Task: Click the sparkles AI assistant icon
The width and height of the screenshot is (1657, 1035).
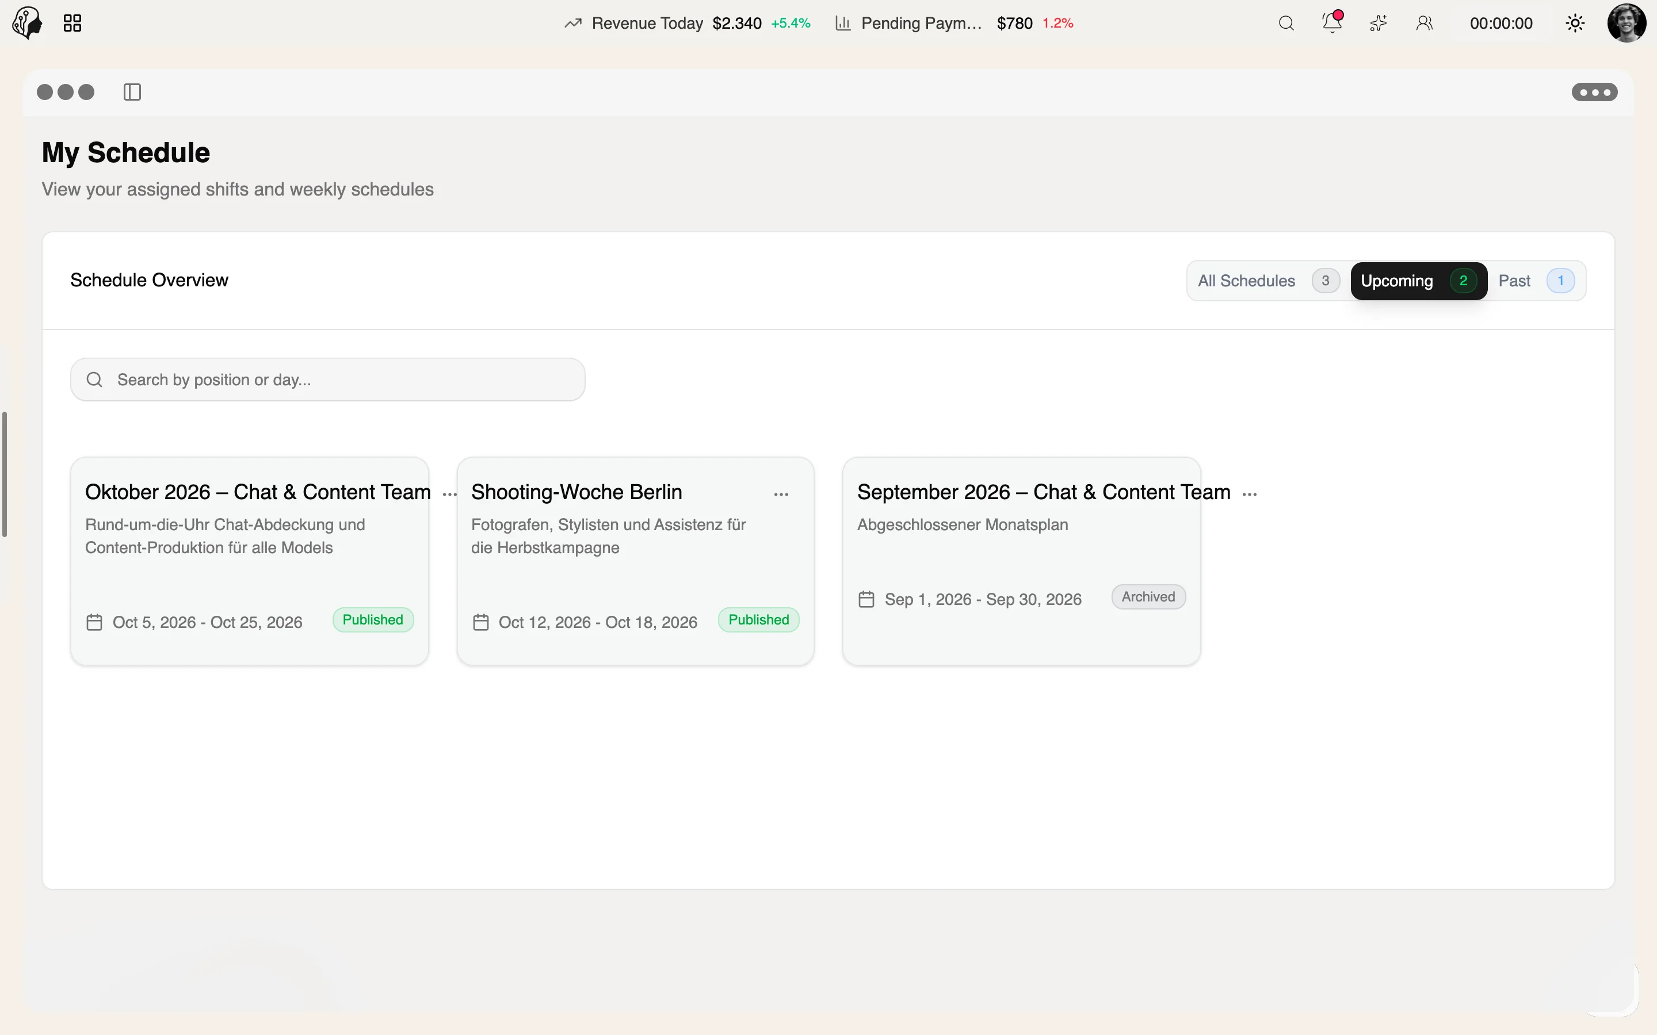Action: [x=1379, y=23]
